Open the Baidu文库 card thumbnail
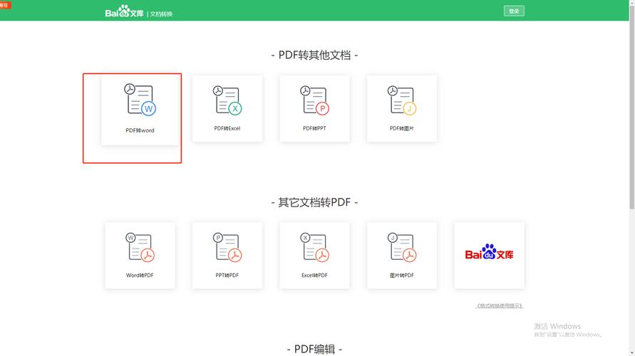635x356 pixels. click(x=489, y=254)
